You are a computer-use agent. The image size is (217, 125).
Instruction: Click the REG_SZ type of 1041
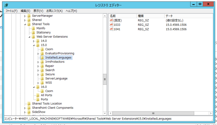coord(143,29)
